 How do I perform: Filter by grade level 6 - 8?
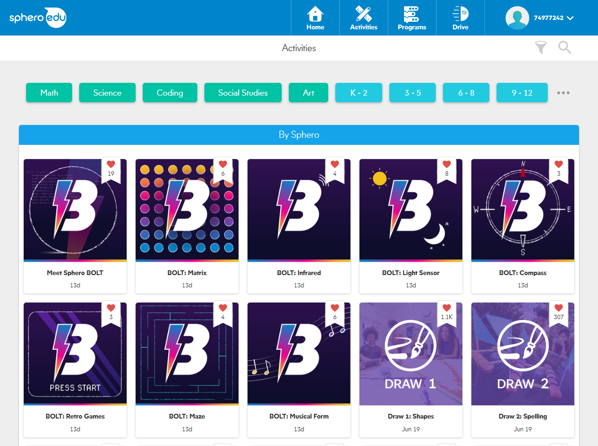click(466, 93)
